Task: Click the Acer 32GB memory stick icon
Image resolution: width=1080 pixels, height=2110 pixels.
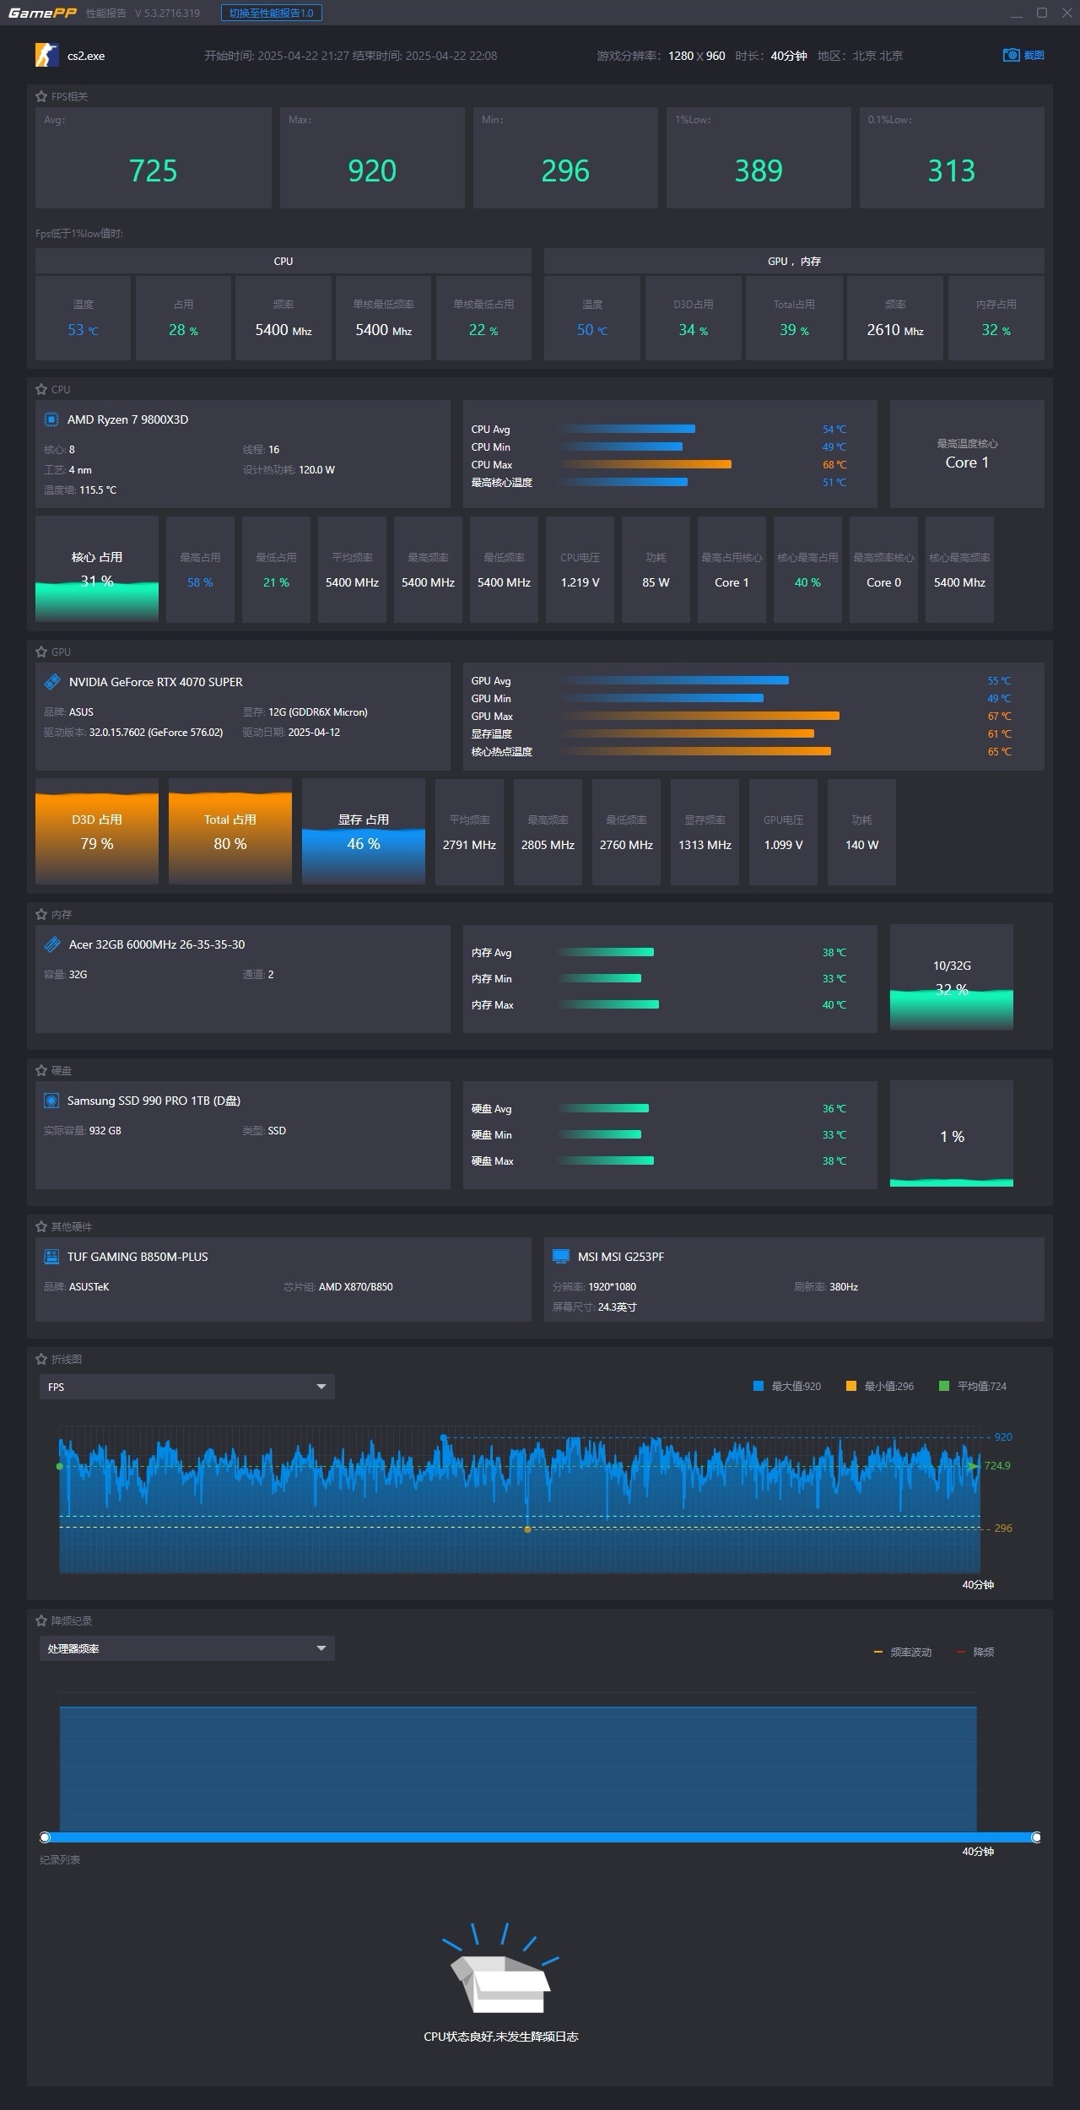Action: tap(51, 944)
